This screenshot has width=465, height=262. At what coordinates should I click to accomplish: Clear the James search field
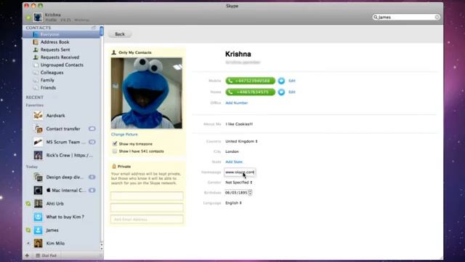(437, 17)
